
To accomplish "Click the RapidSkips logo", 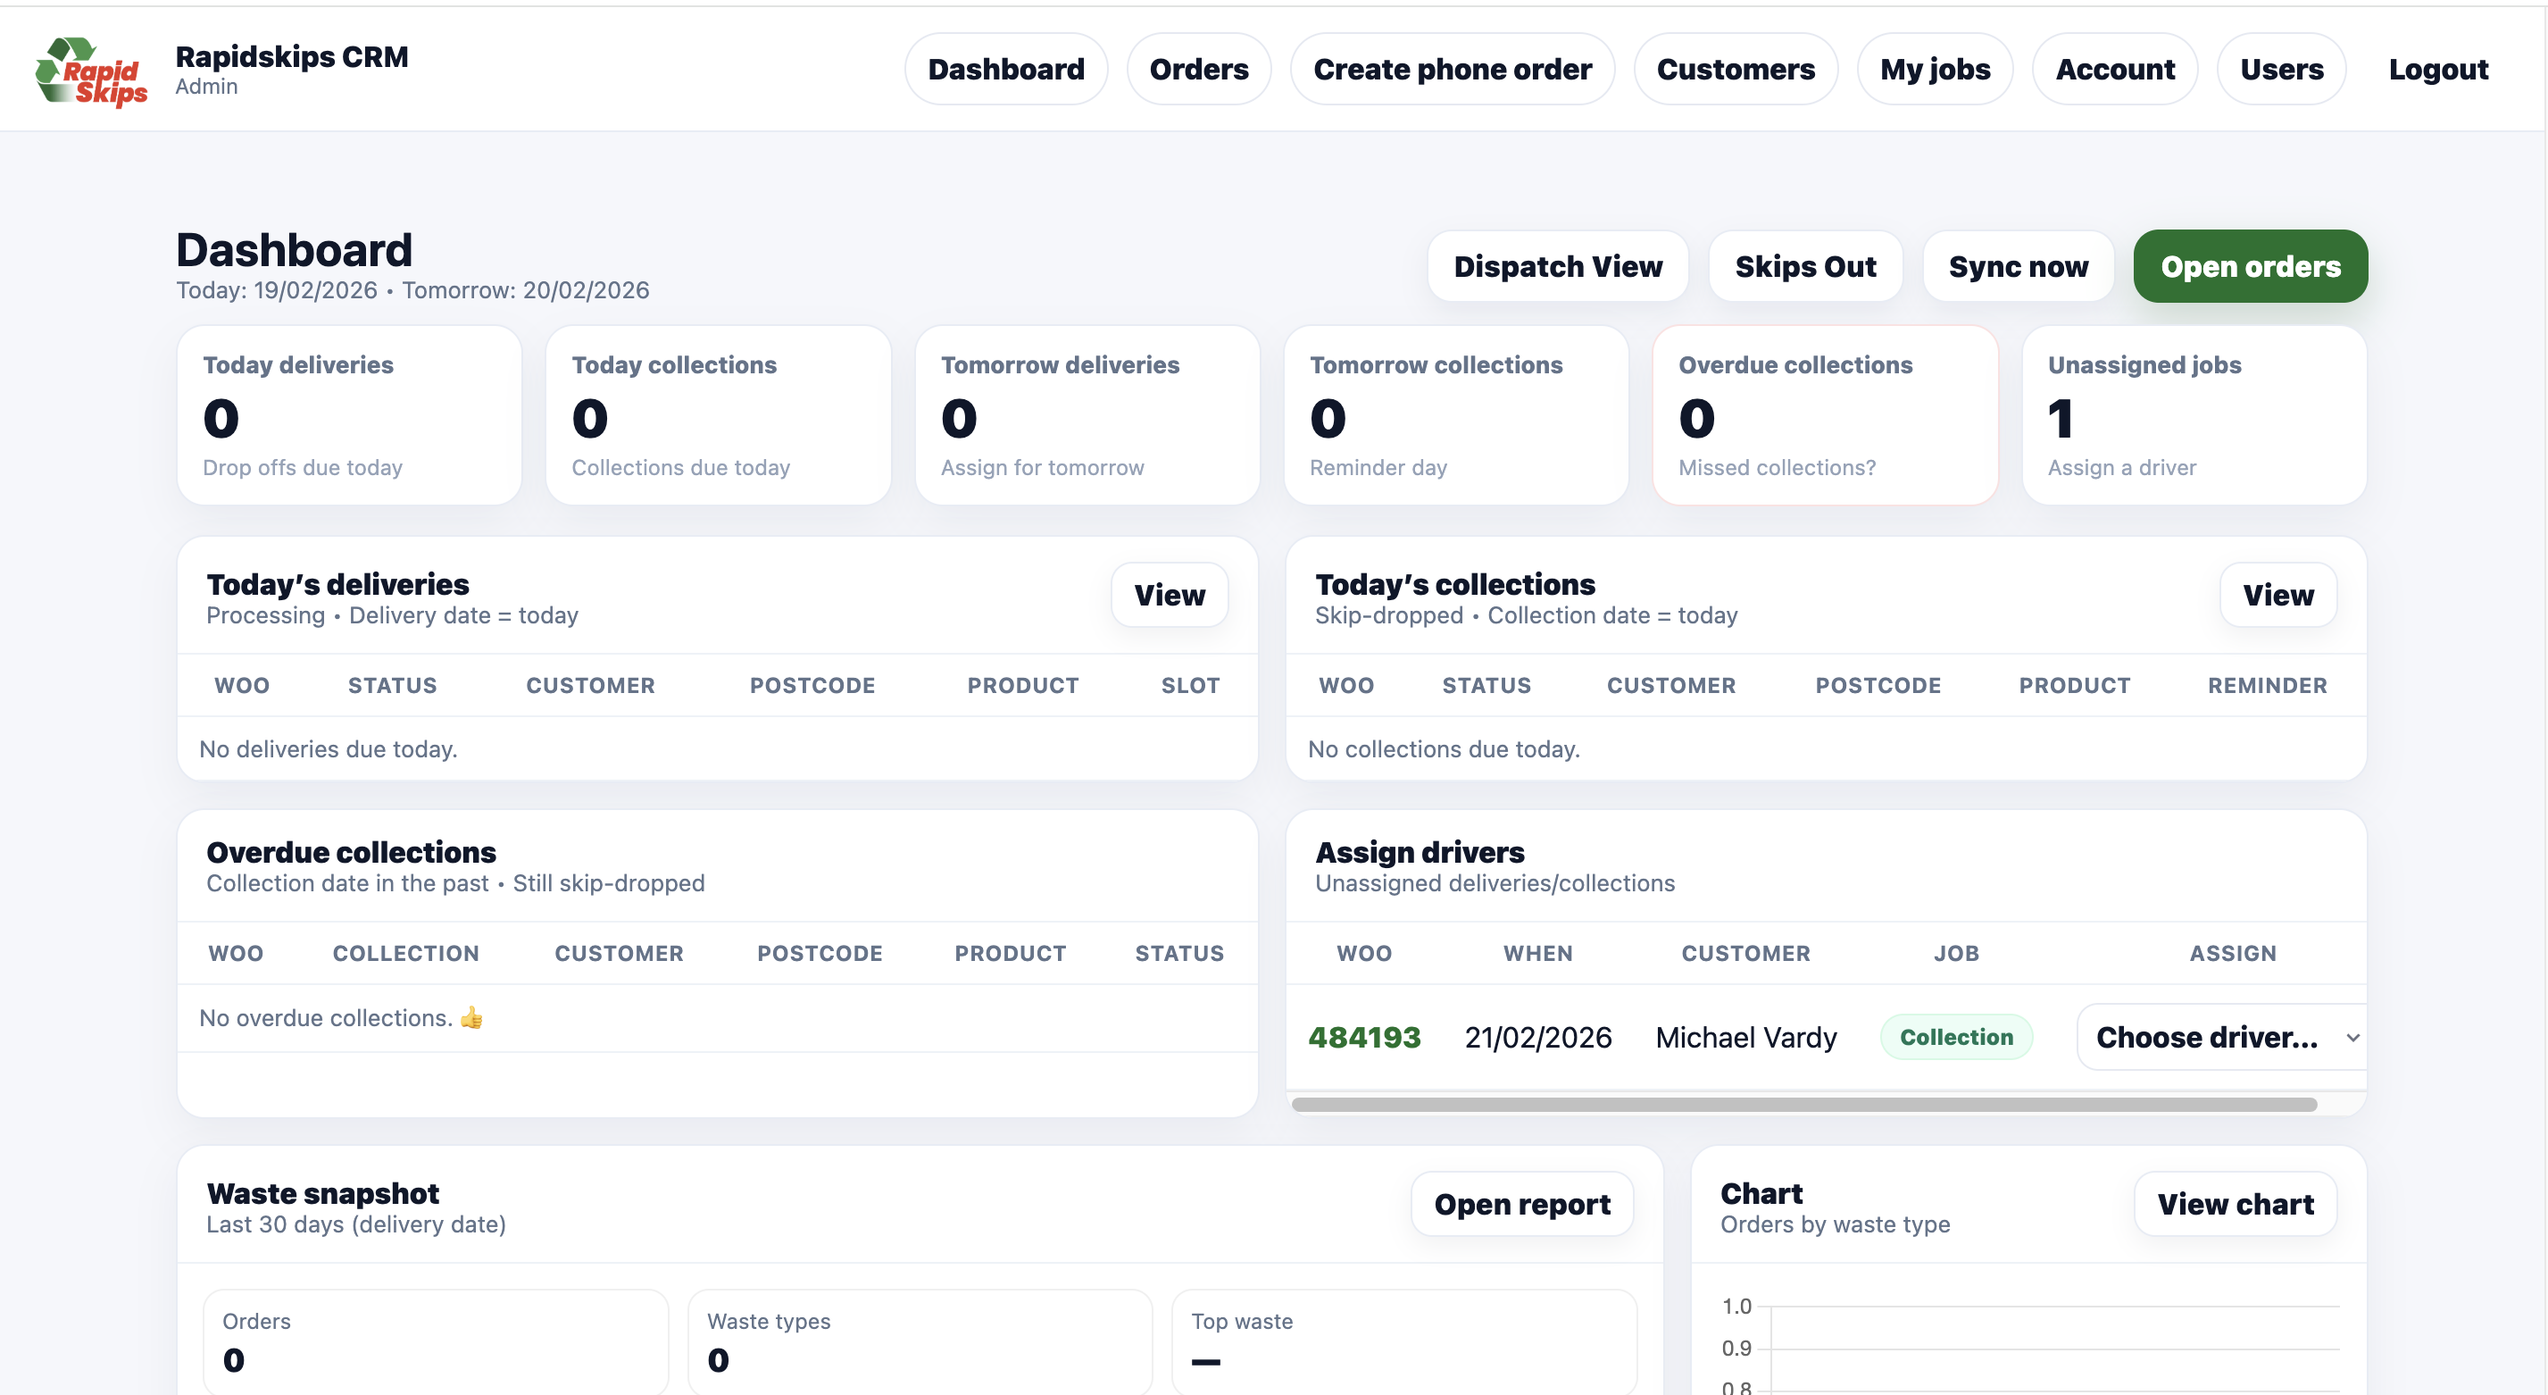I will pos(92,70).
